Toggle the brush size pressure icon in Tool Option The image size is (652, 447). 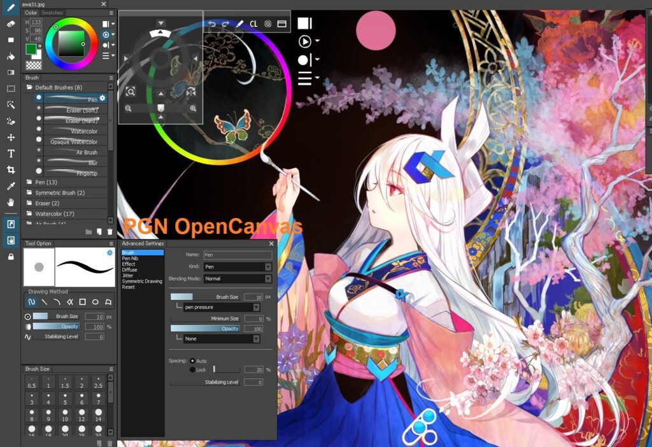pyautogui.click(x=28, y=317)
